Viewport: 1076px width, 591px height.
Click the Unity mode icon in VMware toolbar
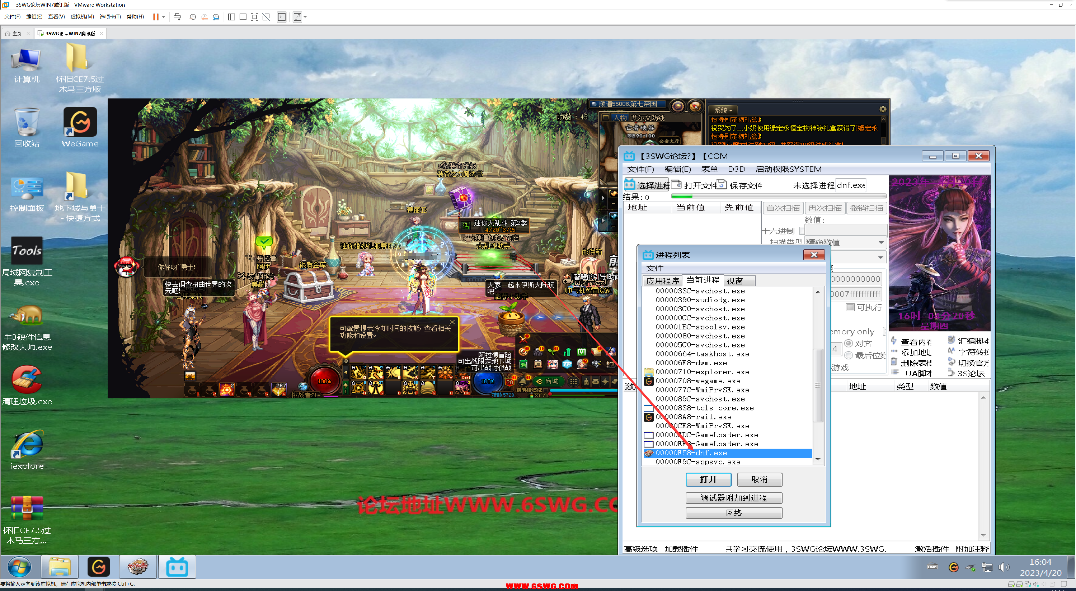tap(266, 17)
